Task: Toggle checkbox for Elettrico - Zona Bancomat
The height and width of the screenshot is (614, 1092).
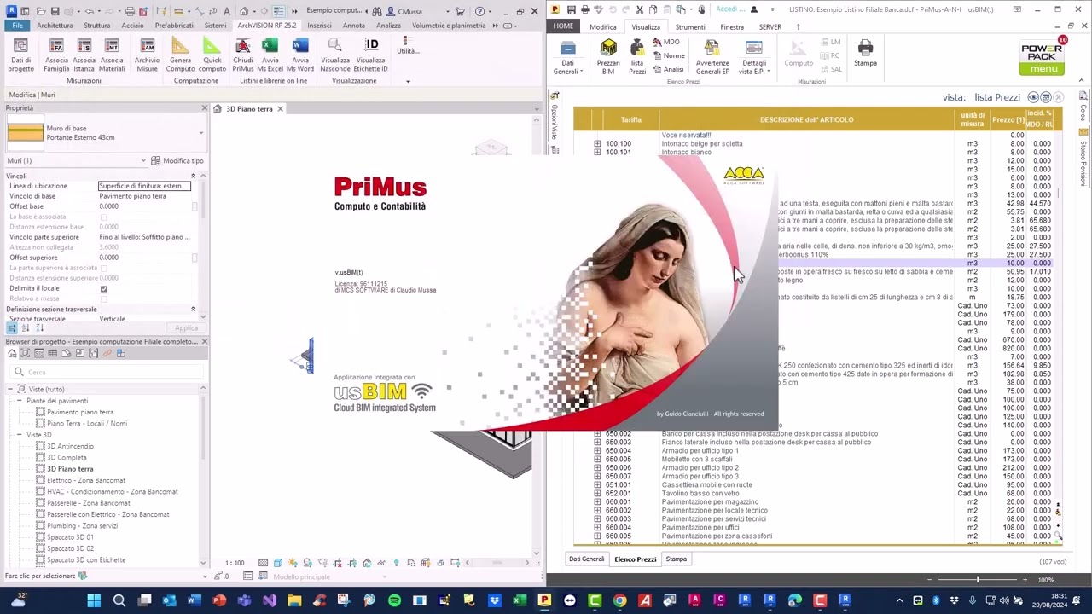Action: (40, 480)
